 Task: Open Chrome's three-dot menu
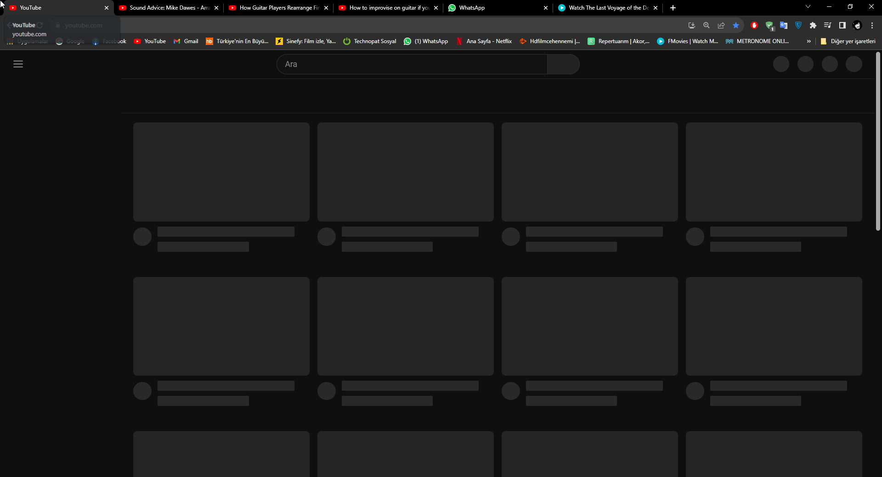click(x=872, y=25)
